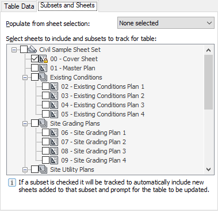
Task: Click the Site Grading Plans subset icon
Action: click(43, 123)
